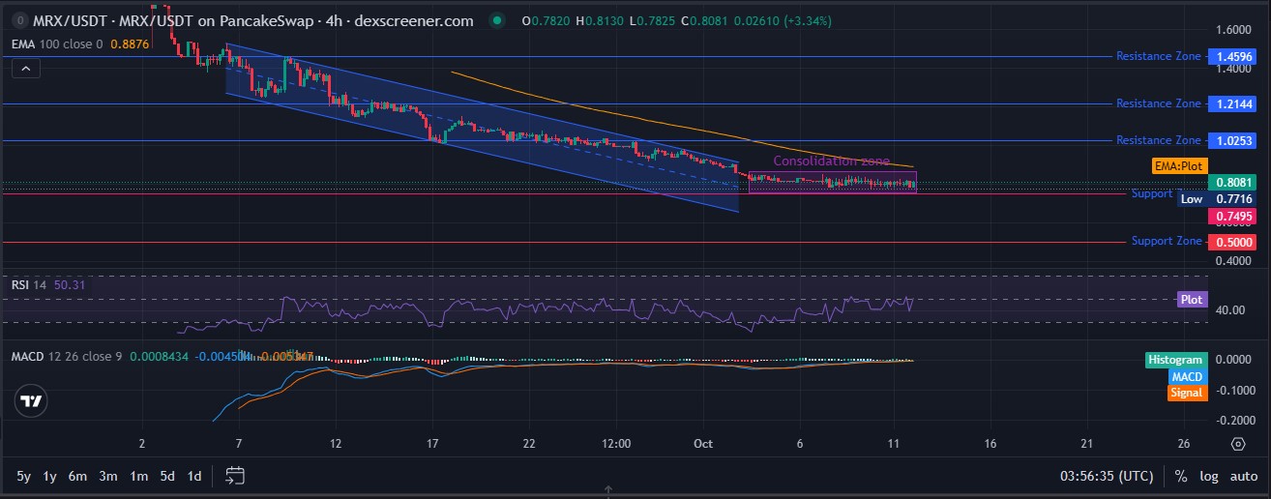Click the price change +3.34% readout
The image size is (1271, 499).
tap(810, 20)
